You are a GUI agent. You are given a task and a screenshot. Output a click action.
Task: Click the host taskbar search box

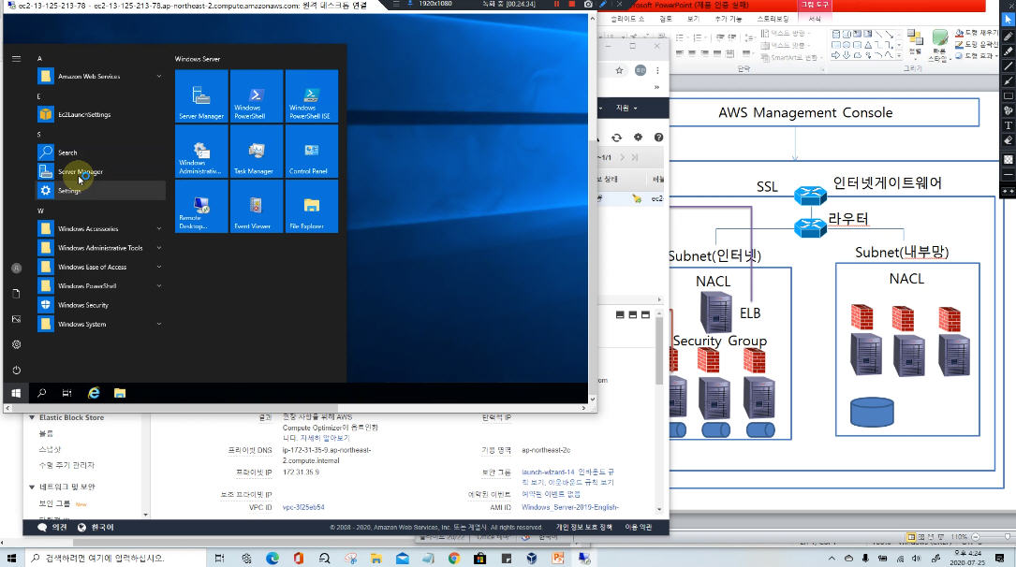tap(117, 558)
